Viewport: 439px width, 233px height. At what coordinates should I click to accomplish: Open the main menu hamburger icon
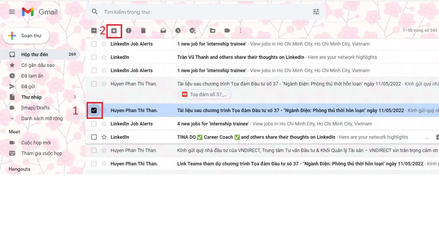coord(12,12)
